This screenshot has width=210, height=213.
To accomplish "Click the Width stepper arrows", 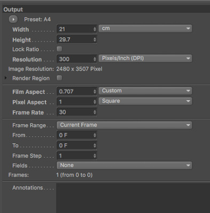I will pyautogui.click(x=95, y=29).
